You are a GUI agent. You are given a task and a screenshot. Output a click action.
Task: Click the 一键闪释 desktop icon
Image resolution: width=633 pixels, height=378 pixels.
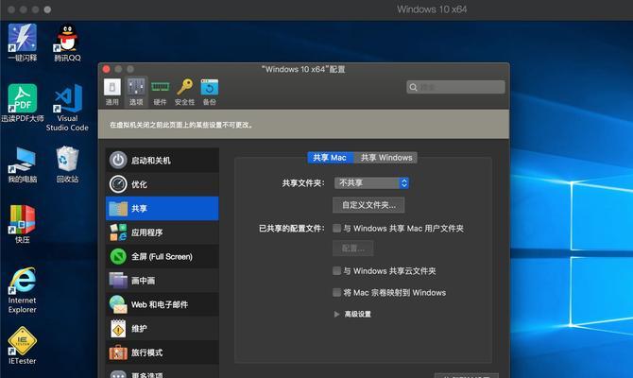tap(23, 43)
